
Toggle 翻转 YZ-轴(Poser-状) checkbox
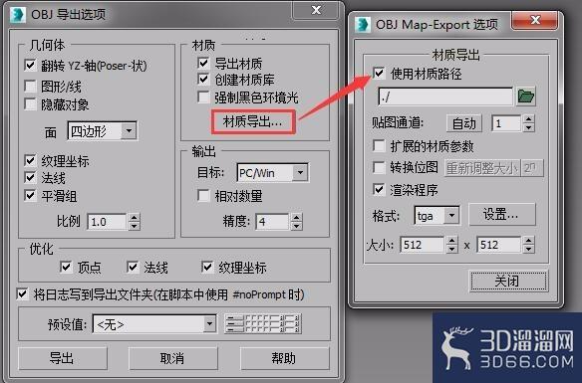[30, 65]
